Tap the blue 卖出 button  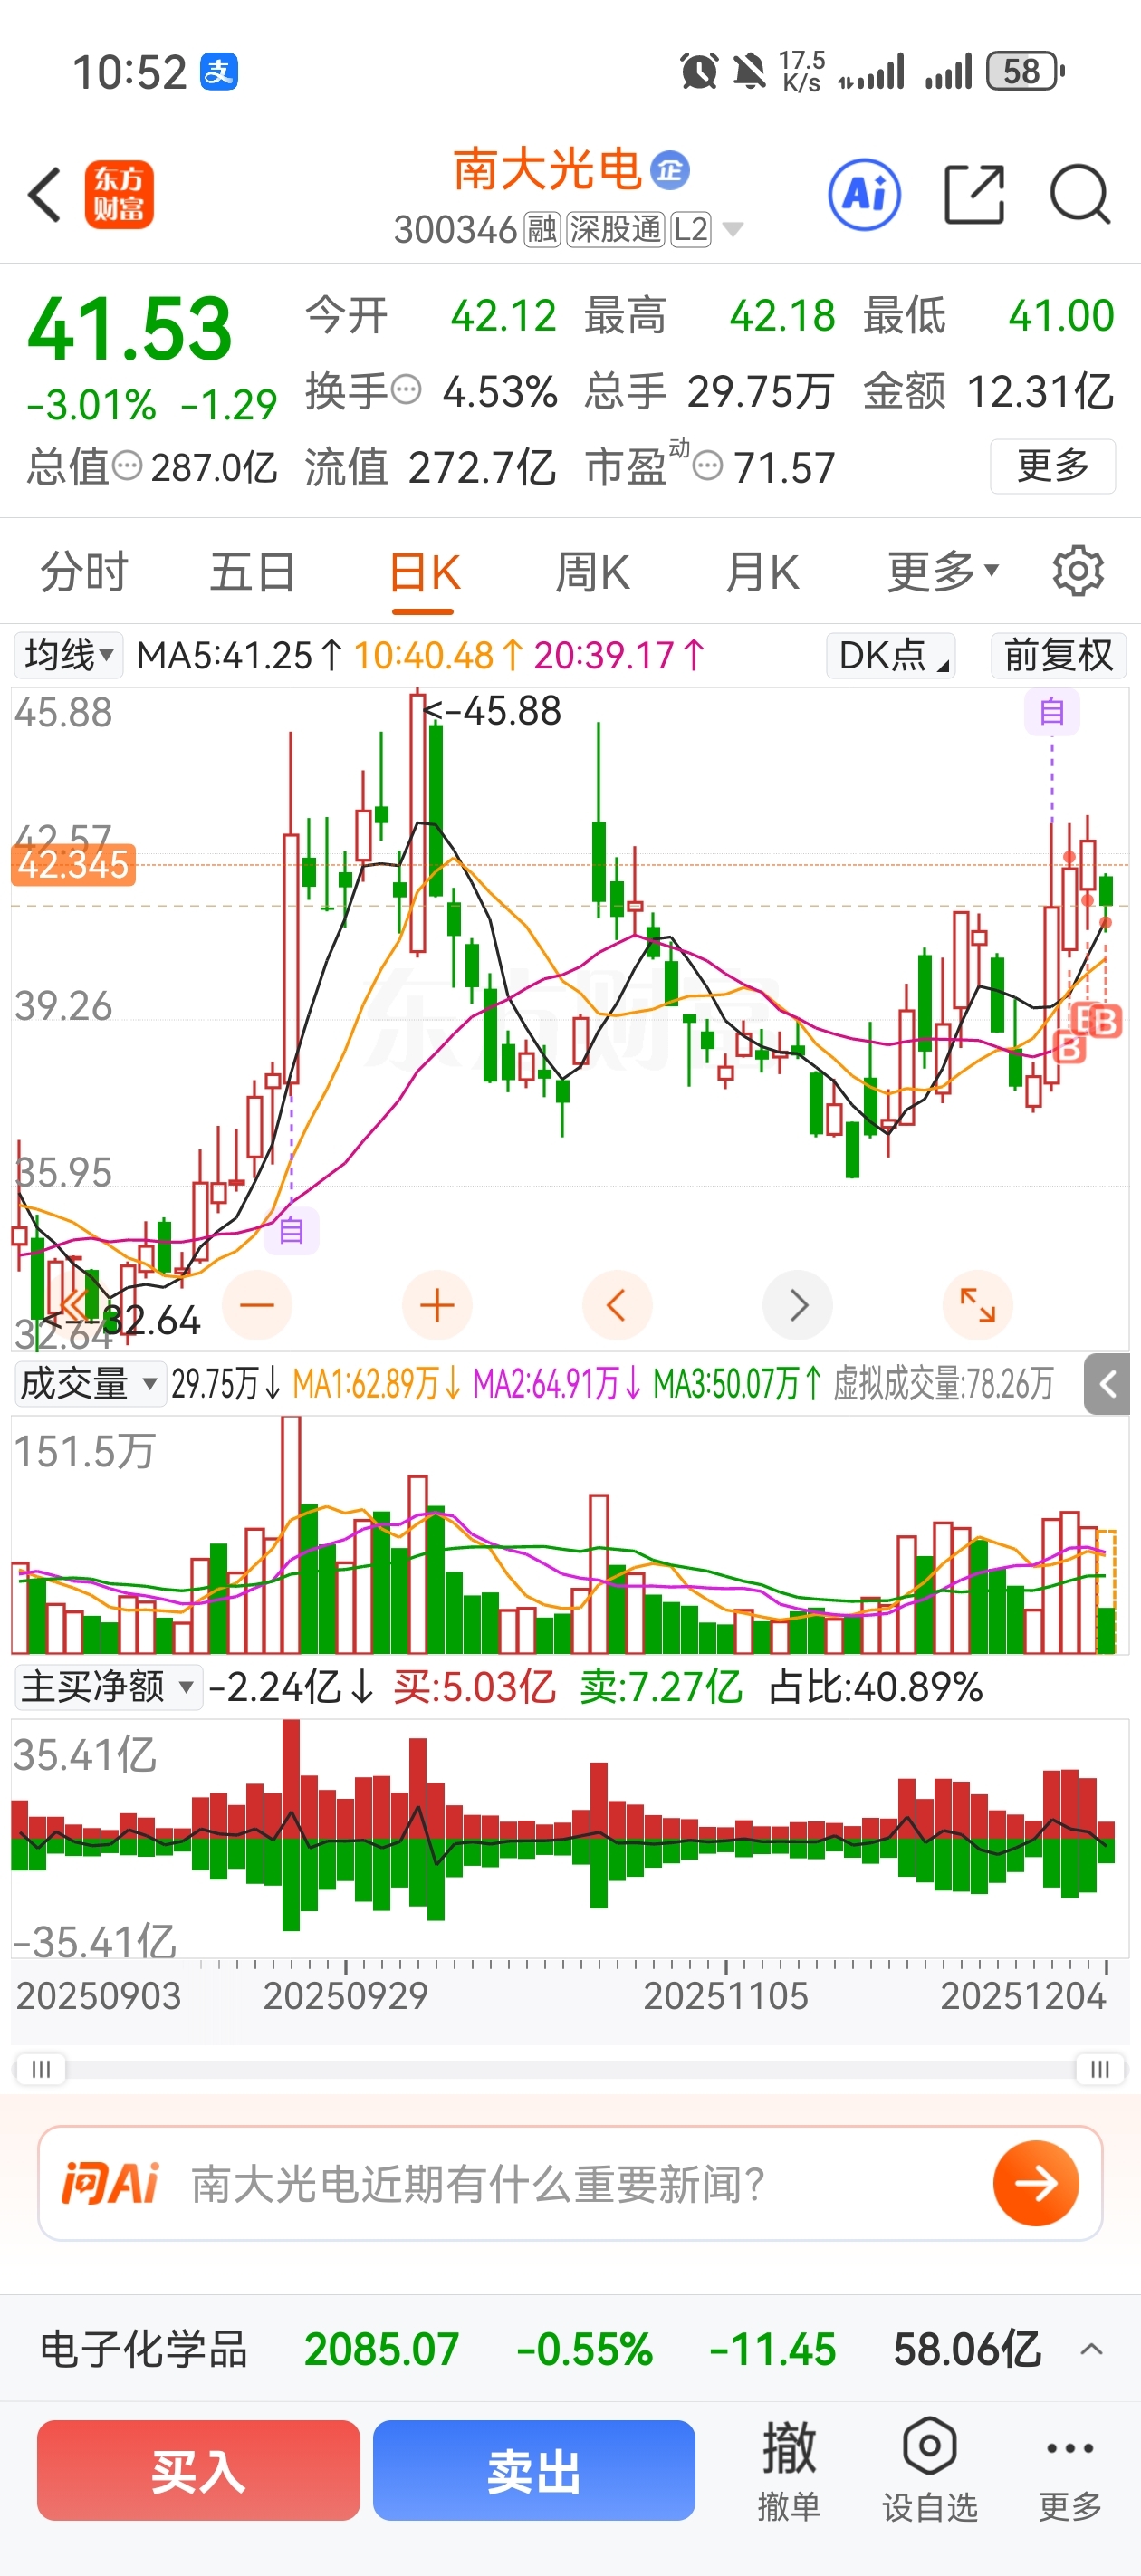click(534, 2470)
